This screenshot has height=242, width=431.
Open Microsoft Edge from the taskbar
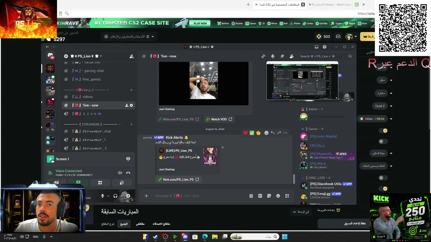tap(205, 237)
